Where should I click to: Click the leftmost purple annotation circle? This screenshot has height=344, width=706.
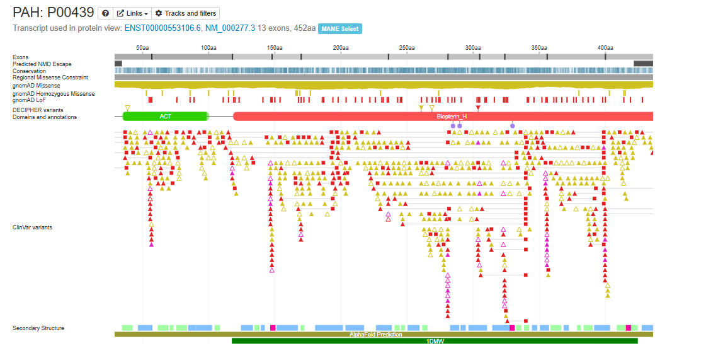pyautogui.click(x=453, y=126)
